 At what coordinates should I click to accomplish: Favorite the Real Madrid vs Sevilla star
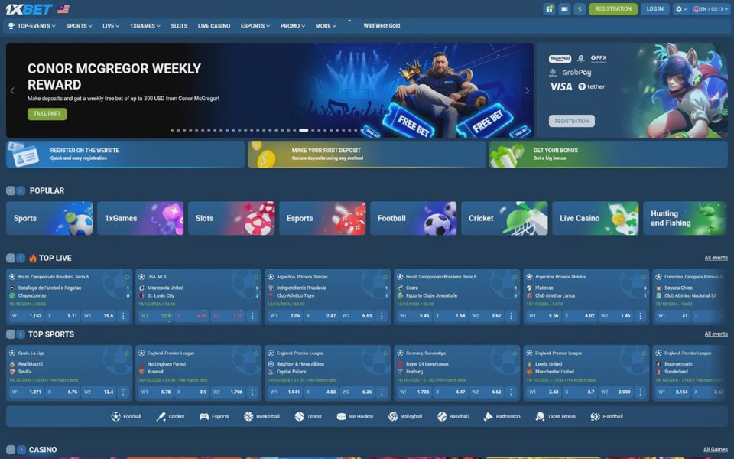126,353
